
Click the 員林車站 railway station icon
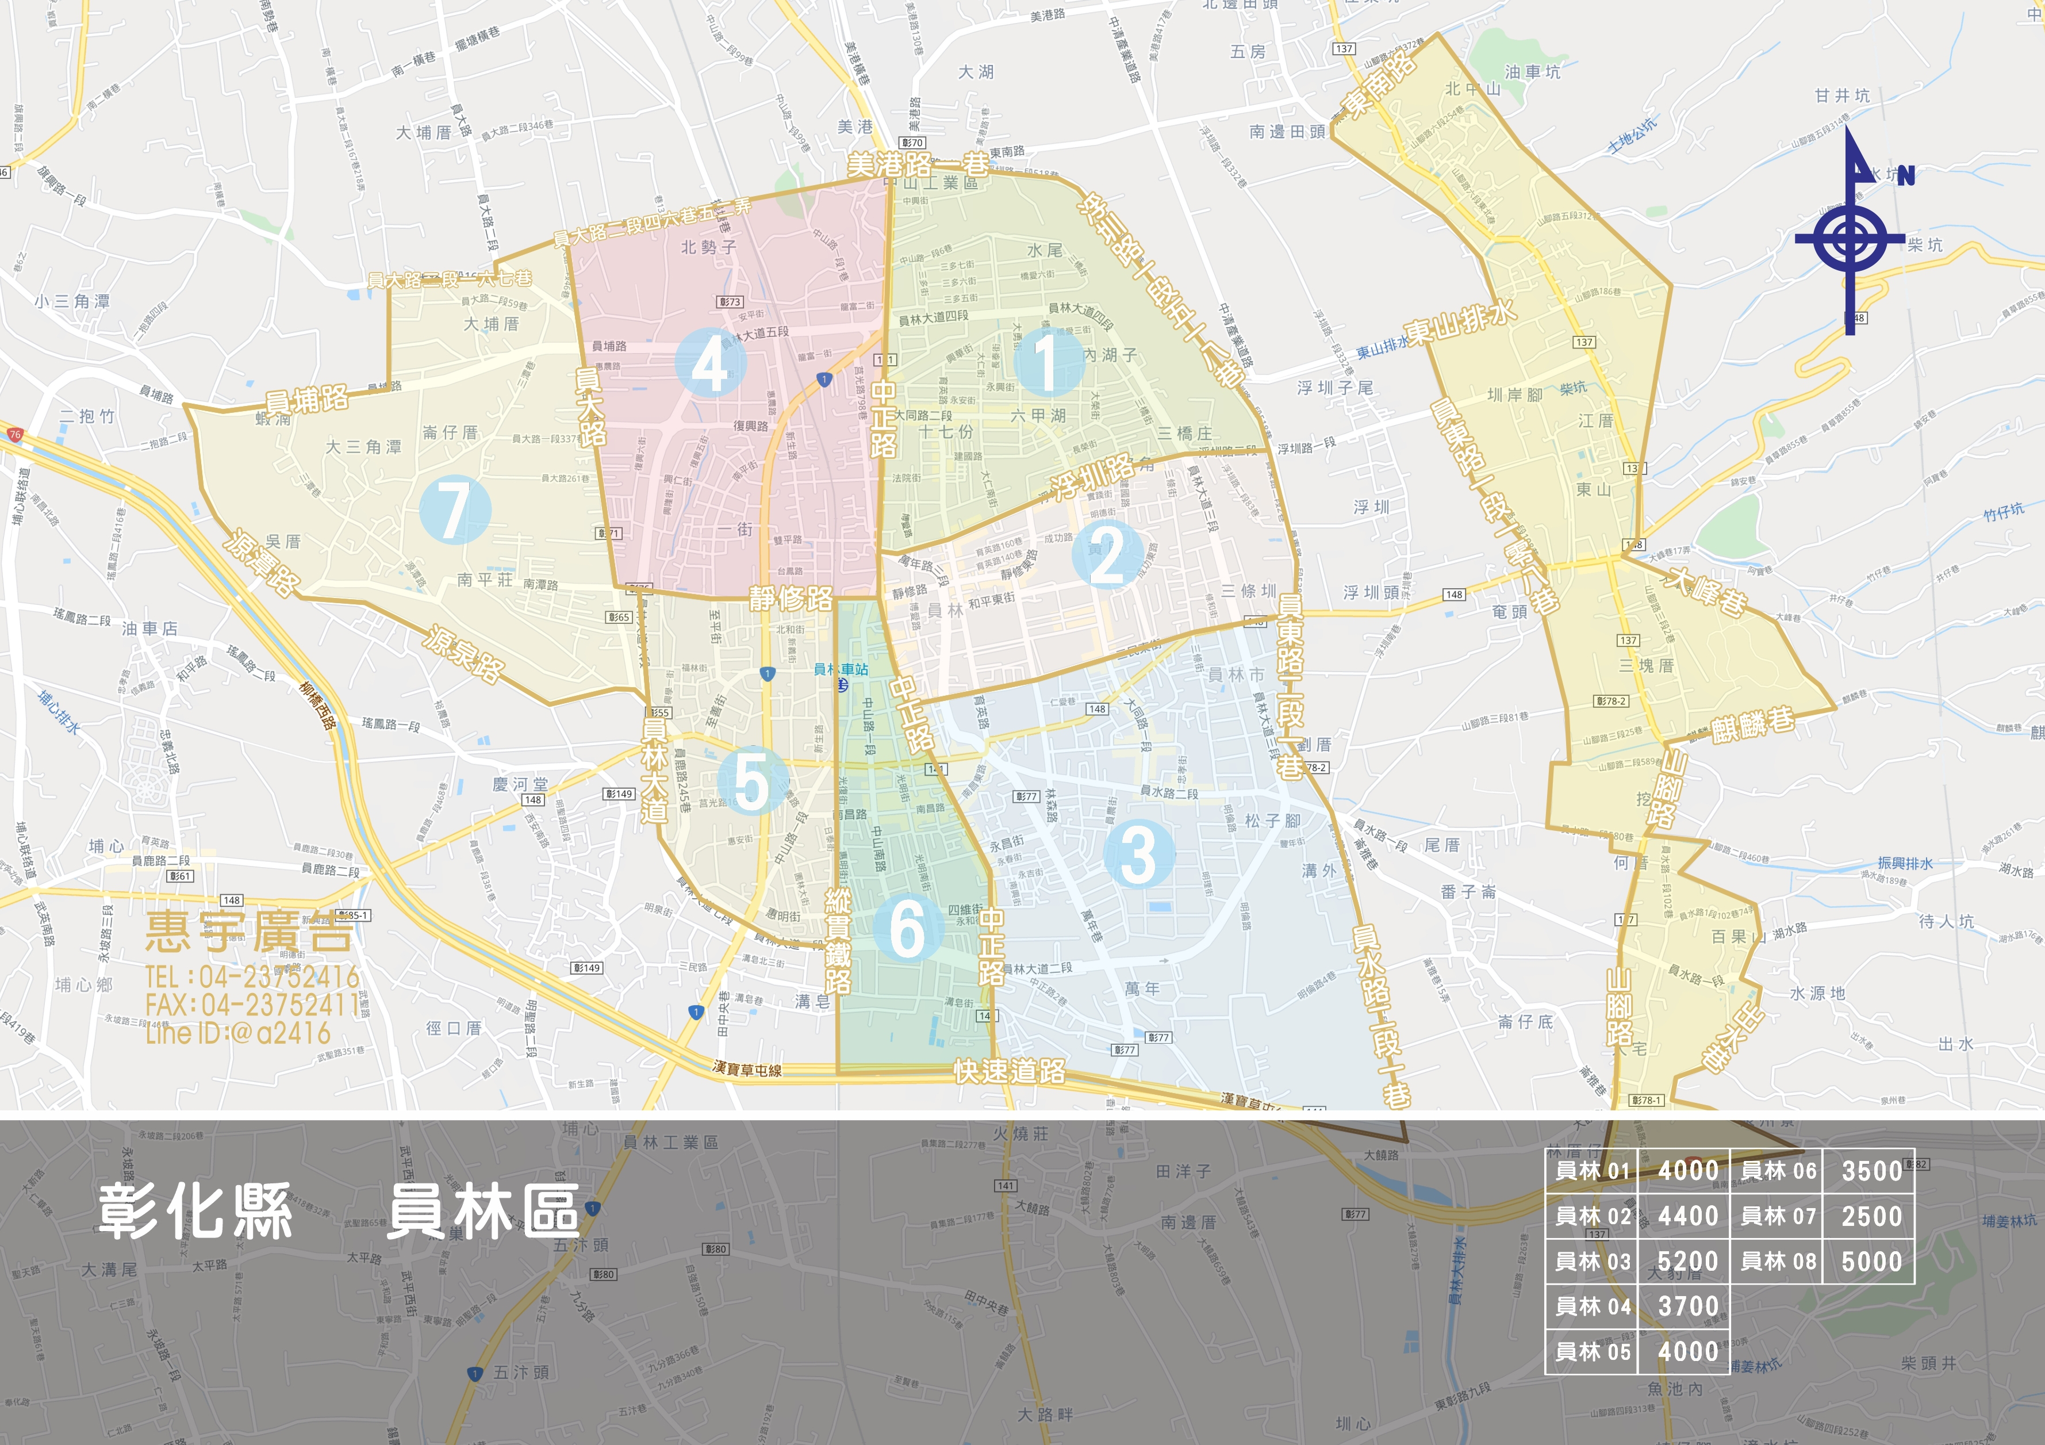(x=842, y=684)
